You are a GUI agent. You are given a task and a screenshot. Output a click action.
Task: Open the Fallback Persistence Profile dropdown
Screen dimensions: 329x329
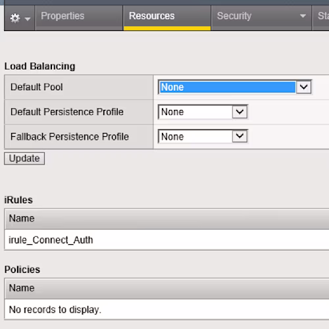(203, 136)
